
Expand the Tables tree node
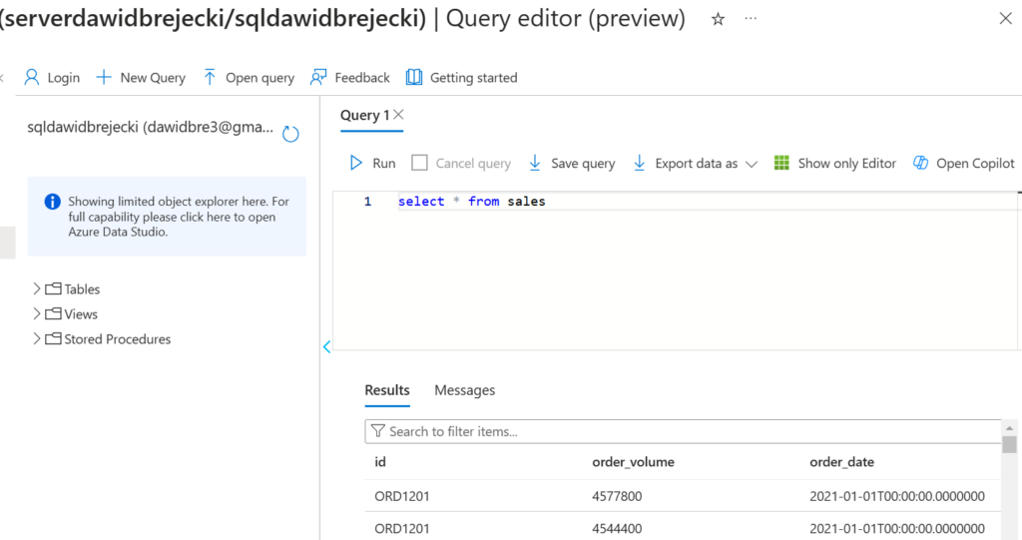pos(38,289)
